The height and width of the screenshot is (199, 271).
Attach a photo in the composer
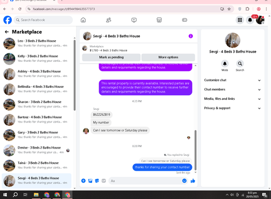[90, 181]
